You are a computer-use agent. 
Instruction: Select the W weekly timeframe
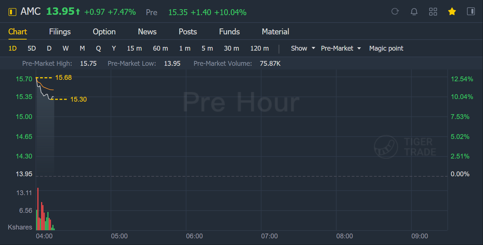pyautogui.click(x=66, y=48)
